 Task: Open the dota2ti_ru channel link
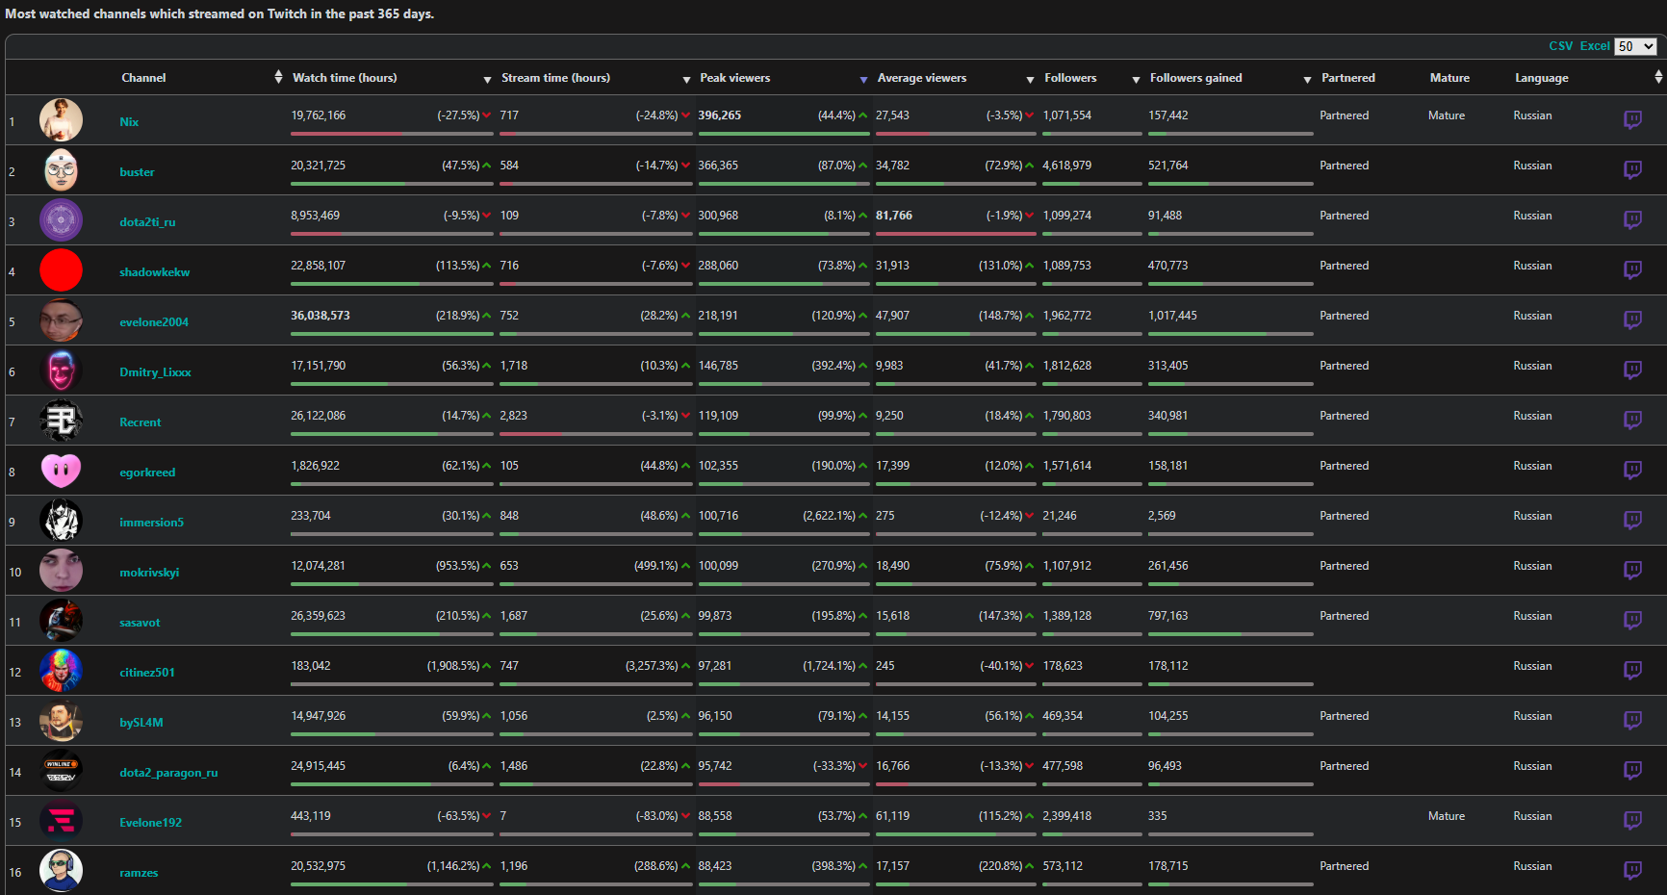147,222
